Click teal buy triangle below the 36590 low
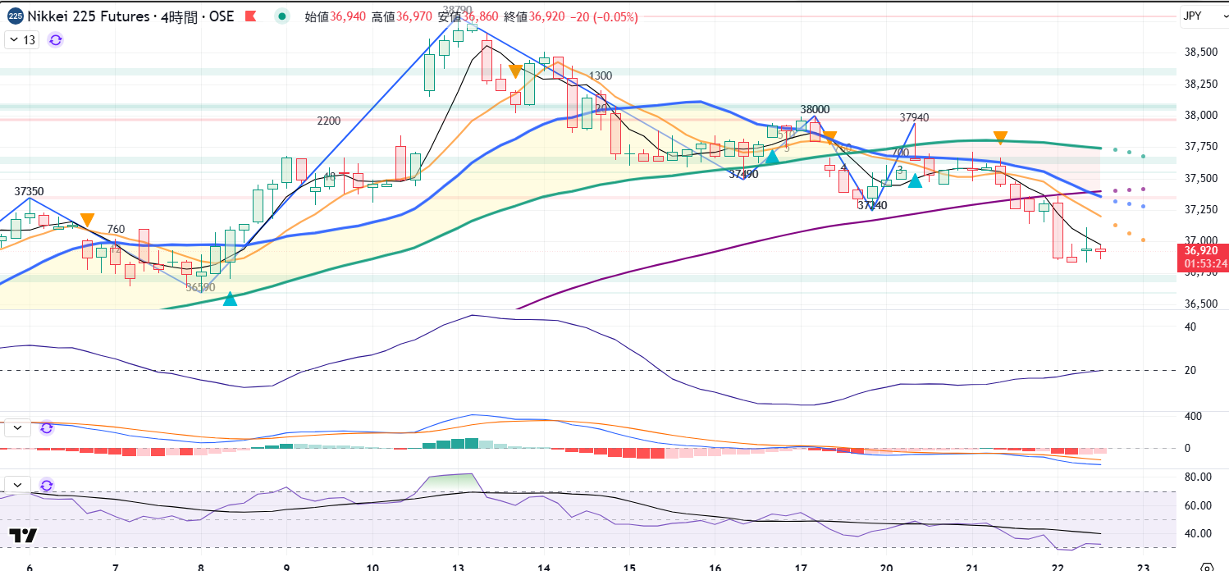This screenshot has height=571, width=1229. click(231, 299)
